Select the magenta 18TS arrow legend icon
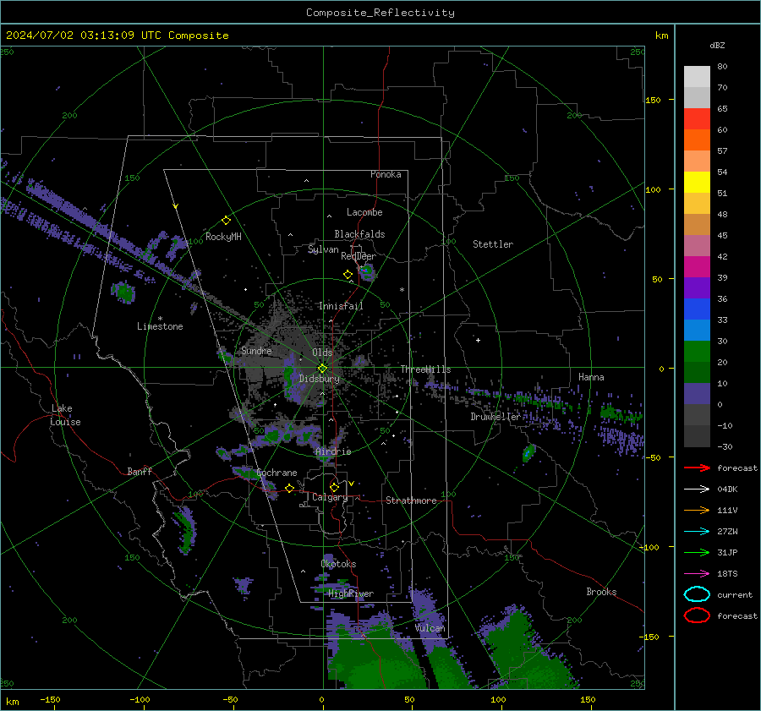This screenshot has height=711, width=761. click(x=697, y=574)
